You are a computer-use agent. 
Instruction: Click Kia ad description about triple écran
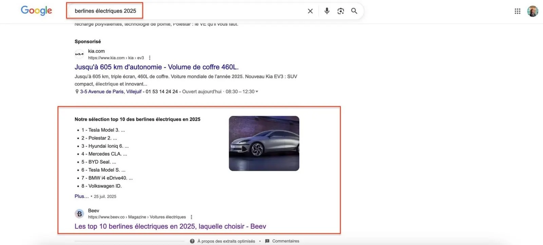[186, 80]
